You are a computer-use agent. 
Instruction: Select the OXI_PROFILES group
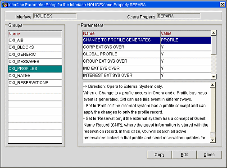click(x=35, y=69)
